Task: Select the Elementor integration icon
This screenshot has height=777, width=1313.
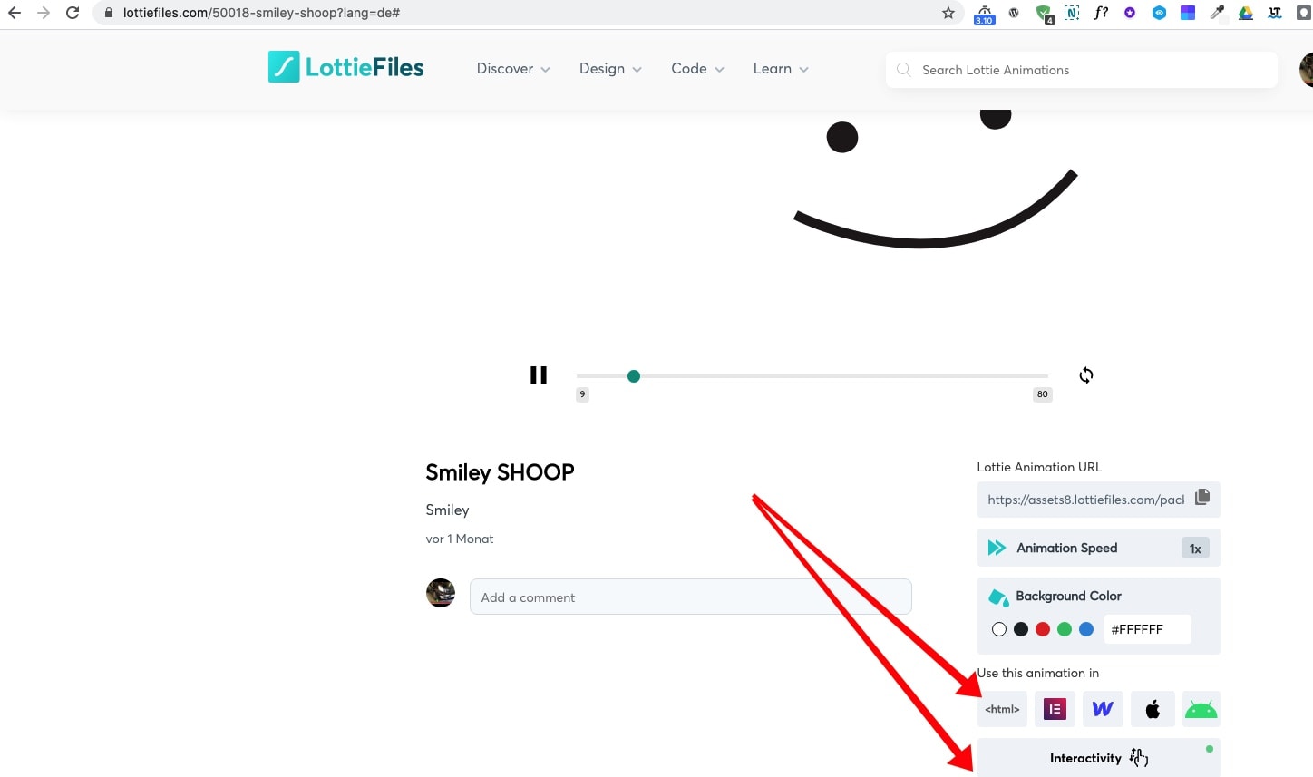Action: pyautogui.click(x=1055, y=709)
